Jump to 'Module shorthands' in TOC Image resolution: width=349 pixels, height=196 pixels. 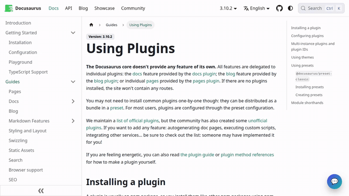307,103
